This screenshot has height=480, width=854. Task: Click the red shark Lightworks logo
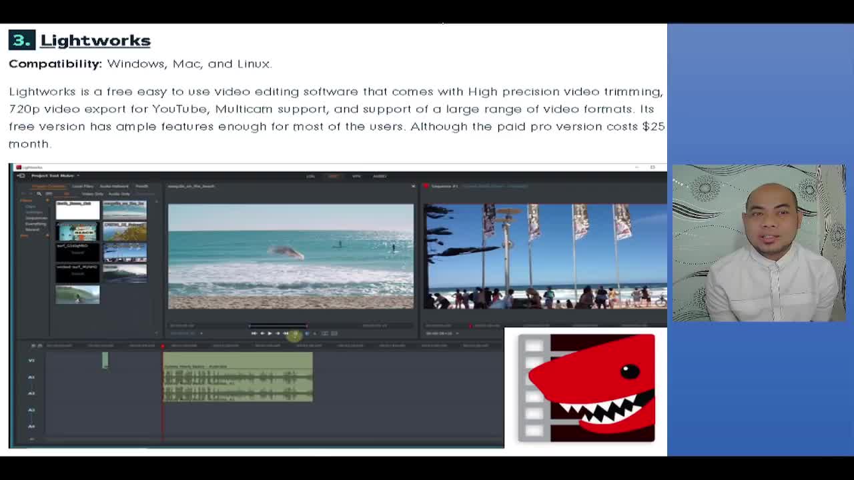(586, 388)
